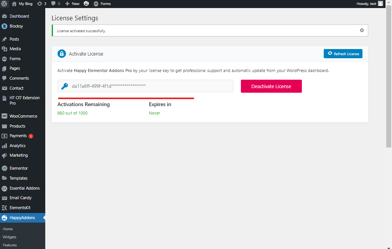Click the Email Candy envelope icon

click(x=4, y=198)
